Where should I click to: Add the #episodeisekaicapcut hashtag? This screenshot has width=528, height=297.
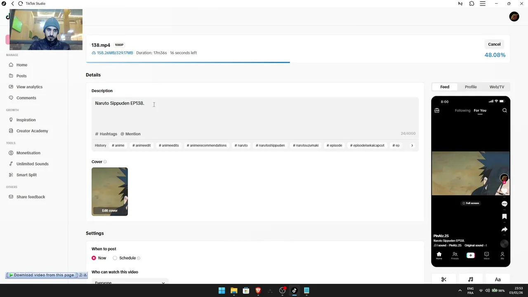[367, 145]
